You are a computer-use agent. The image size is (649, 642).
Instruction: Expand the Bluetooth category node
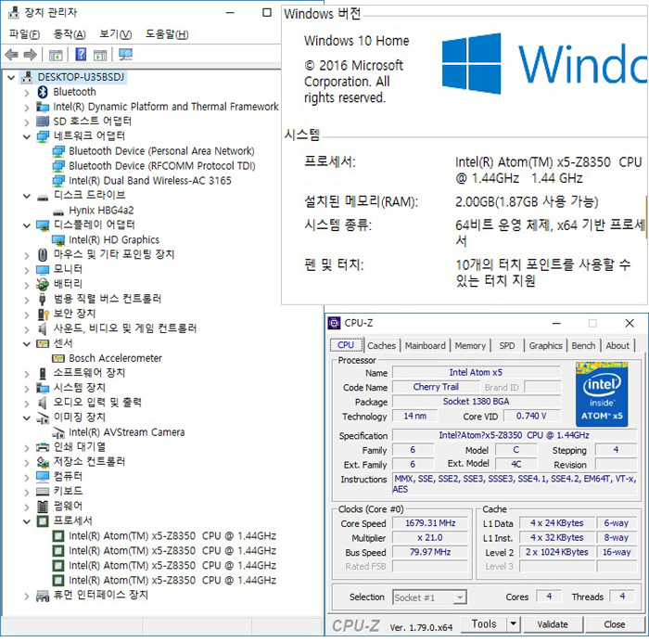26,92
